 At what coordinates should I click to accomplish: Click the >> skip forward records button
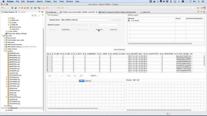tap(69, 75)
